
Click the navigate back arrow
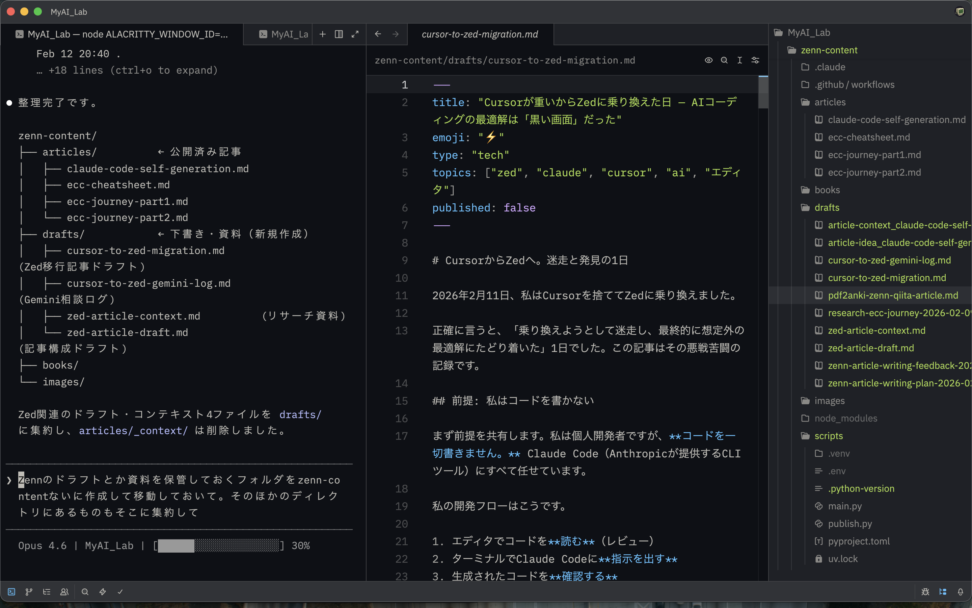click(378, 34)
